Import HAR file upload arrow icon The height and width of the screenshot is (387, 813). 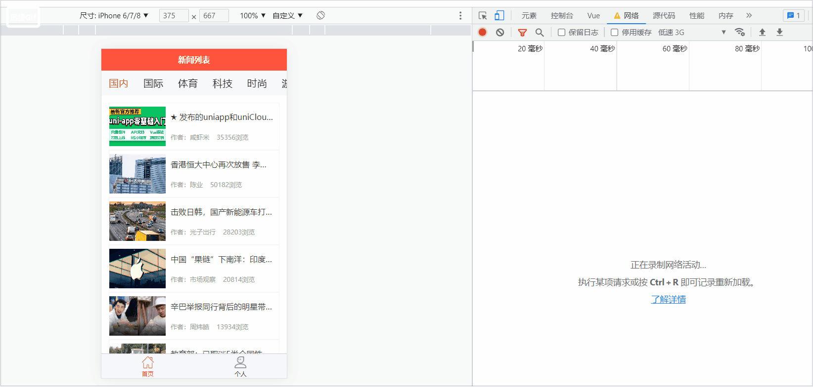point(762,32)
